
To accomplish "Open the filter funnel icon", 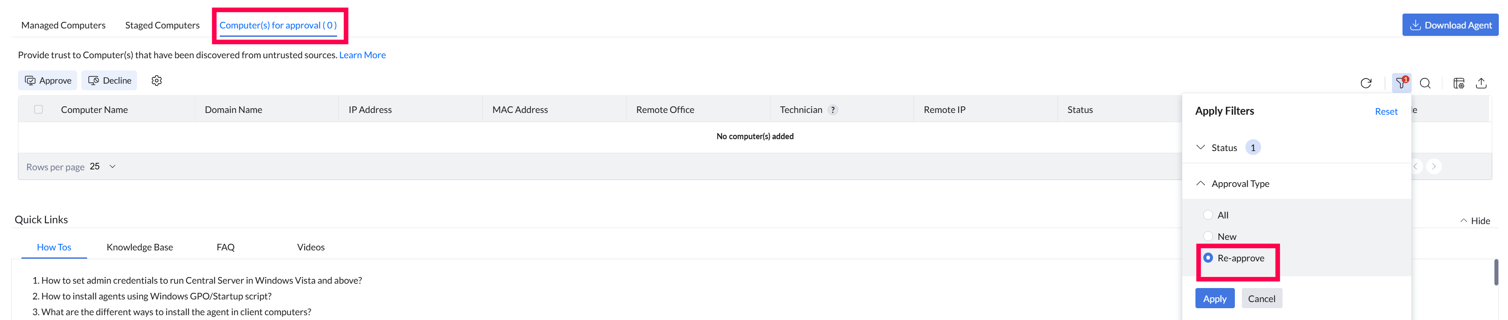I will pyautogui.click(x=1401, y=83).
